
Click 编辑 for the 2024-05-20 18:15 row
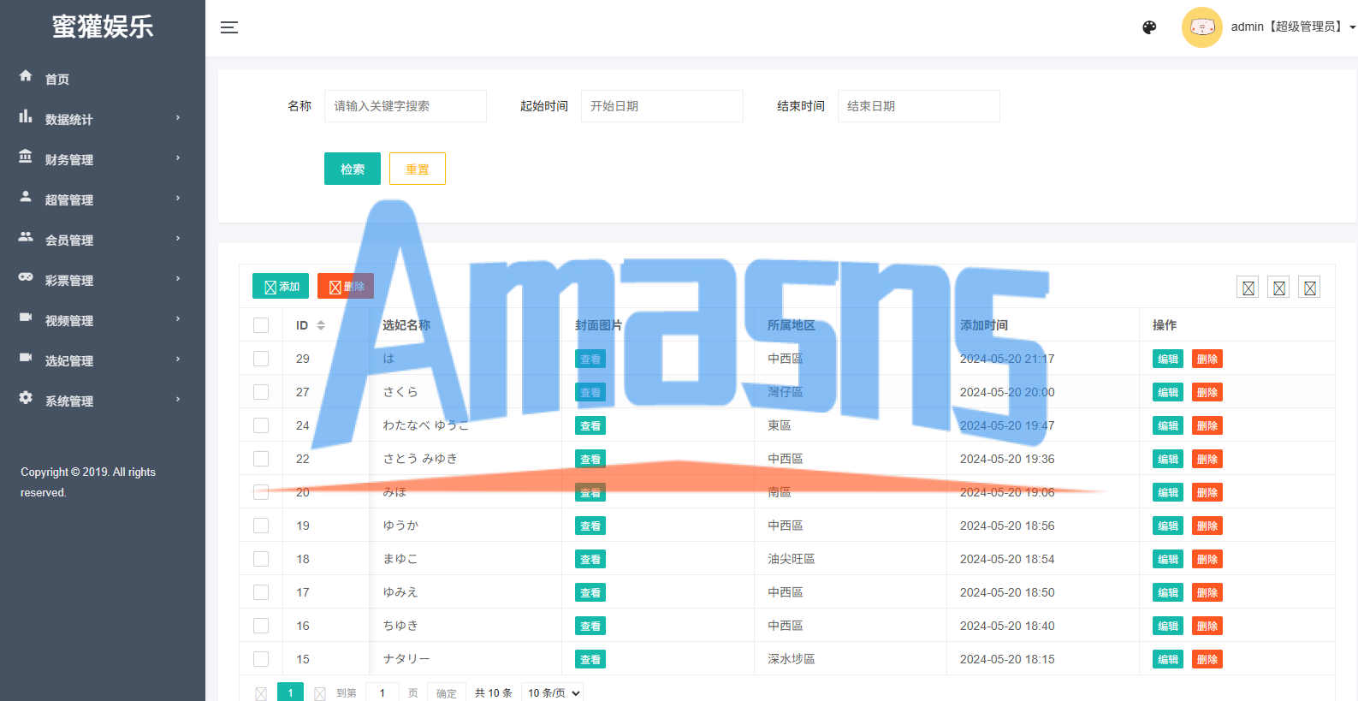[x=1168, y=659]
